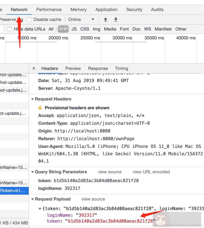This screenshot has width=204, height=228.
Task: Toggle the Disable cache checkbox
Action: (x=29, y=20)
